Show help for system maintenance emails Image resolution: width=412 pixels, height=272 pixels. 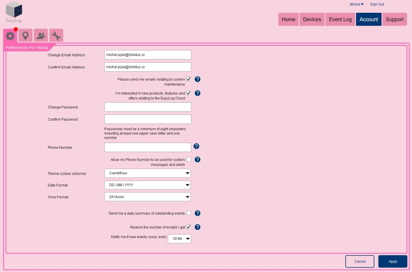click(x=197, y=79)
